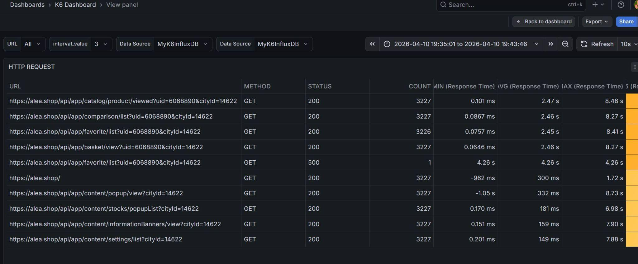Viewport: 638px width, 264px height.
Task: Go back to dashboard
Action: [x=544, y=21]
